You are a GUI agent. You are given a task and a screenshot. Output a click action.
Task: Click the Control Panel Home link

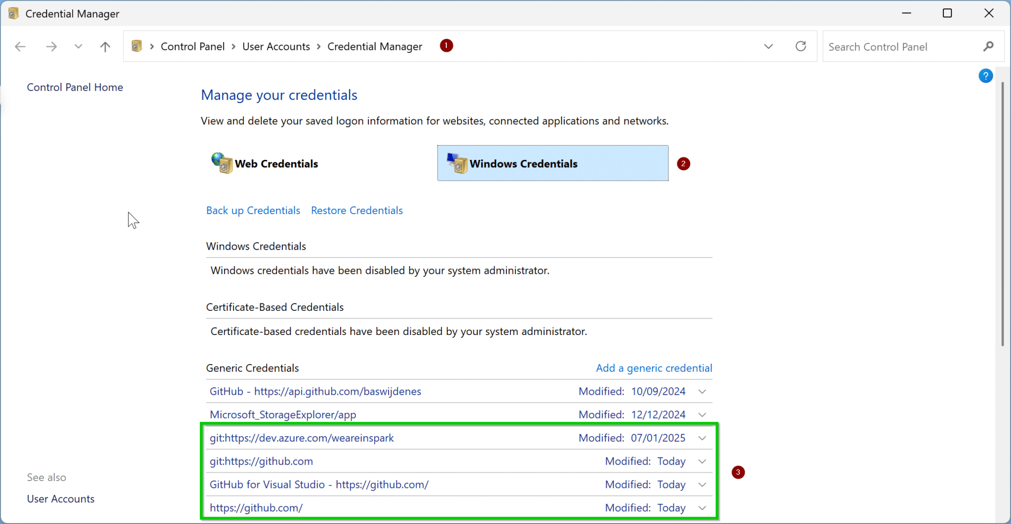point(75,87)
